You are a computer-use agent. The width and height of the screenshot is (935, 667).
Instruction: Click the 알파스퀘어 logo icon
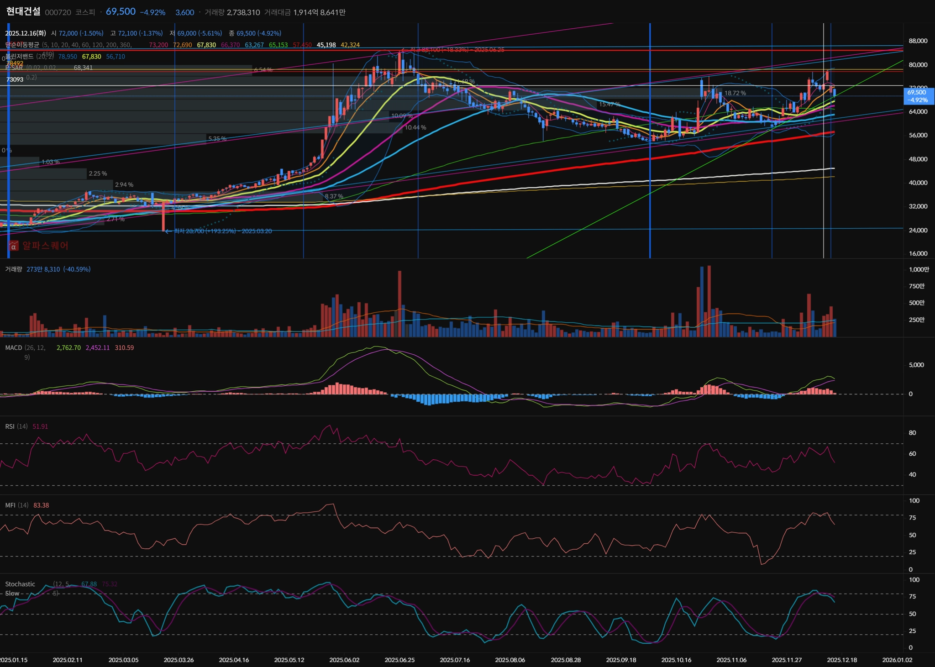(14, 246)
